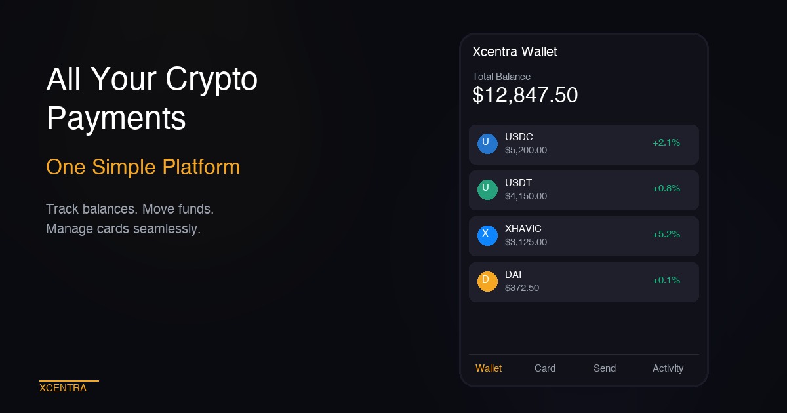The width and height of the screenshot is (787, 413).
Task: View the Activity section
Action: tap(668, 368)
